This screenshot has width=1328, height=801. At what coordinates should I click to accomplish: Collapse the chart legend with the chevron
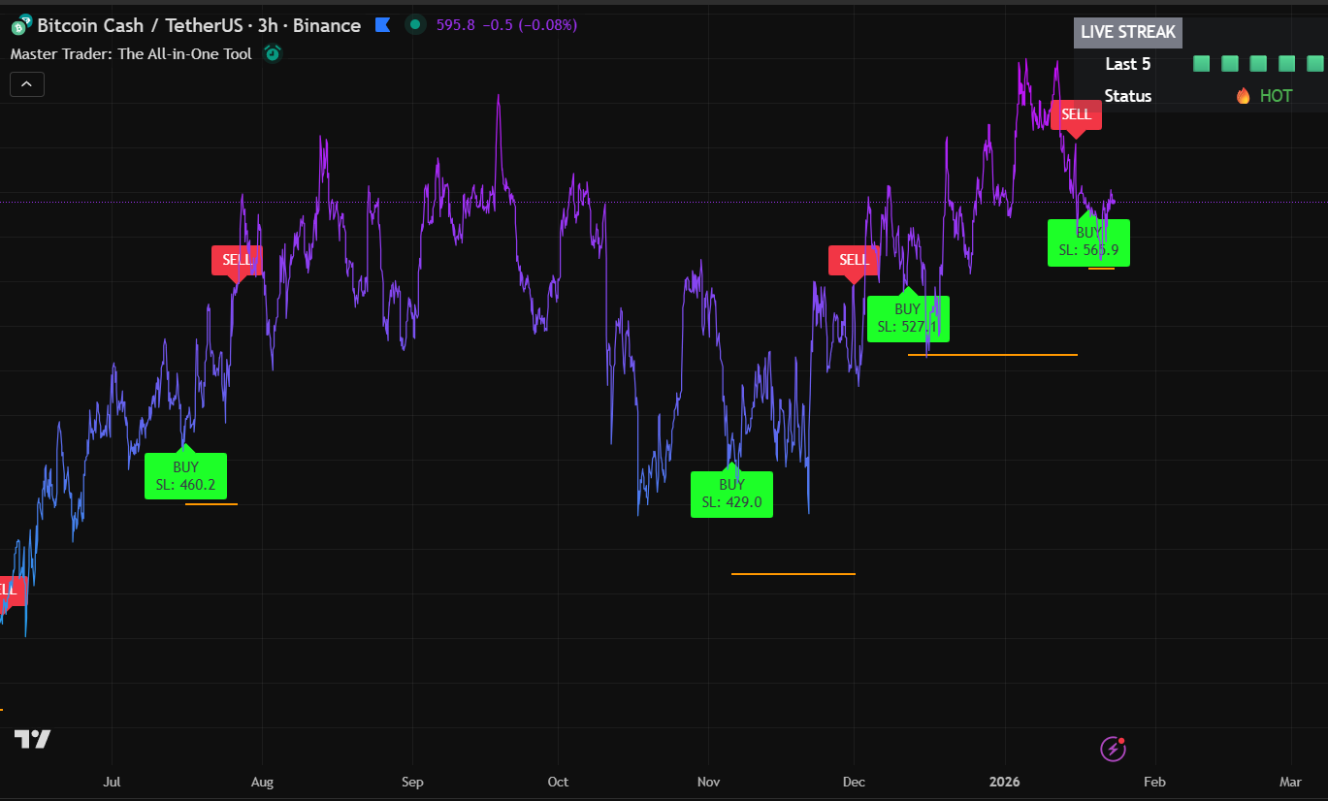coord(26,83)
